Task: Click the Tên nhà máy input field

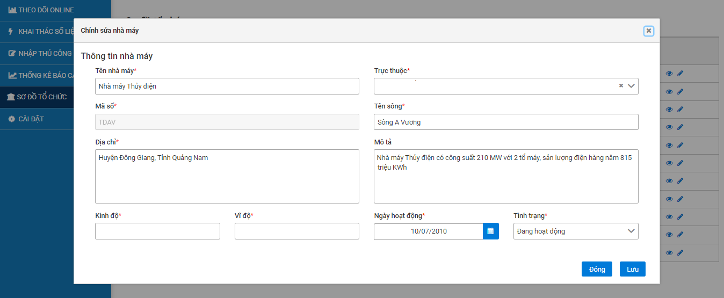Action: pyautogui.click(x=227, y=86)
